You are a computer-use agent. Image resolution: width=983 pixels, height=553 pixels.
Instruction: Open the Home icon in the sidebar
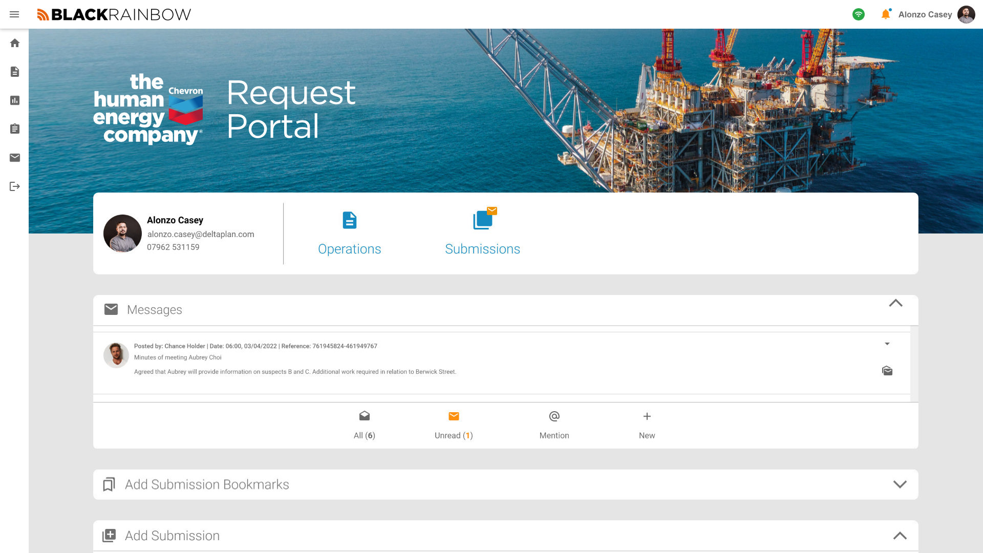click(15, 43)
